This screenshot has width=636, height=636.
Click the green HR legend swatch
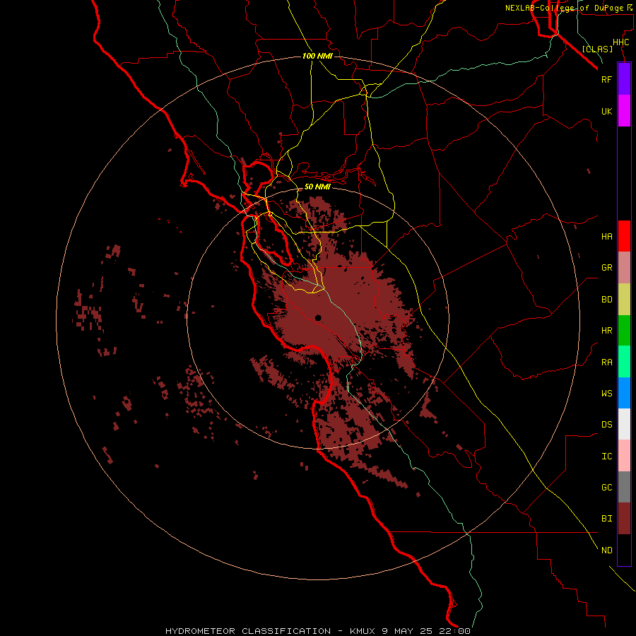[624, 331]
